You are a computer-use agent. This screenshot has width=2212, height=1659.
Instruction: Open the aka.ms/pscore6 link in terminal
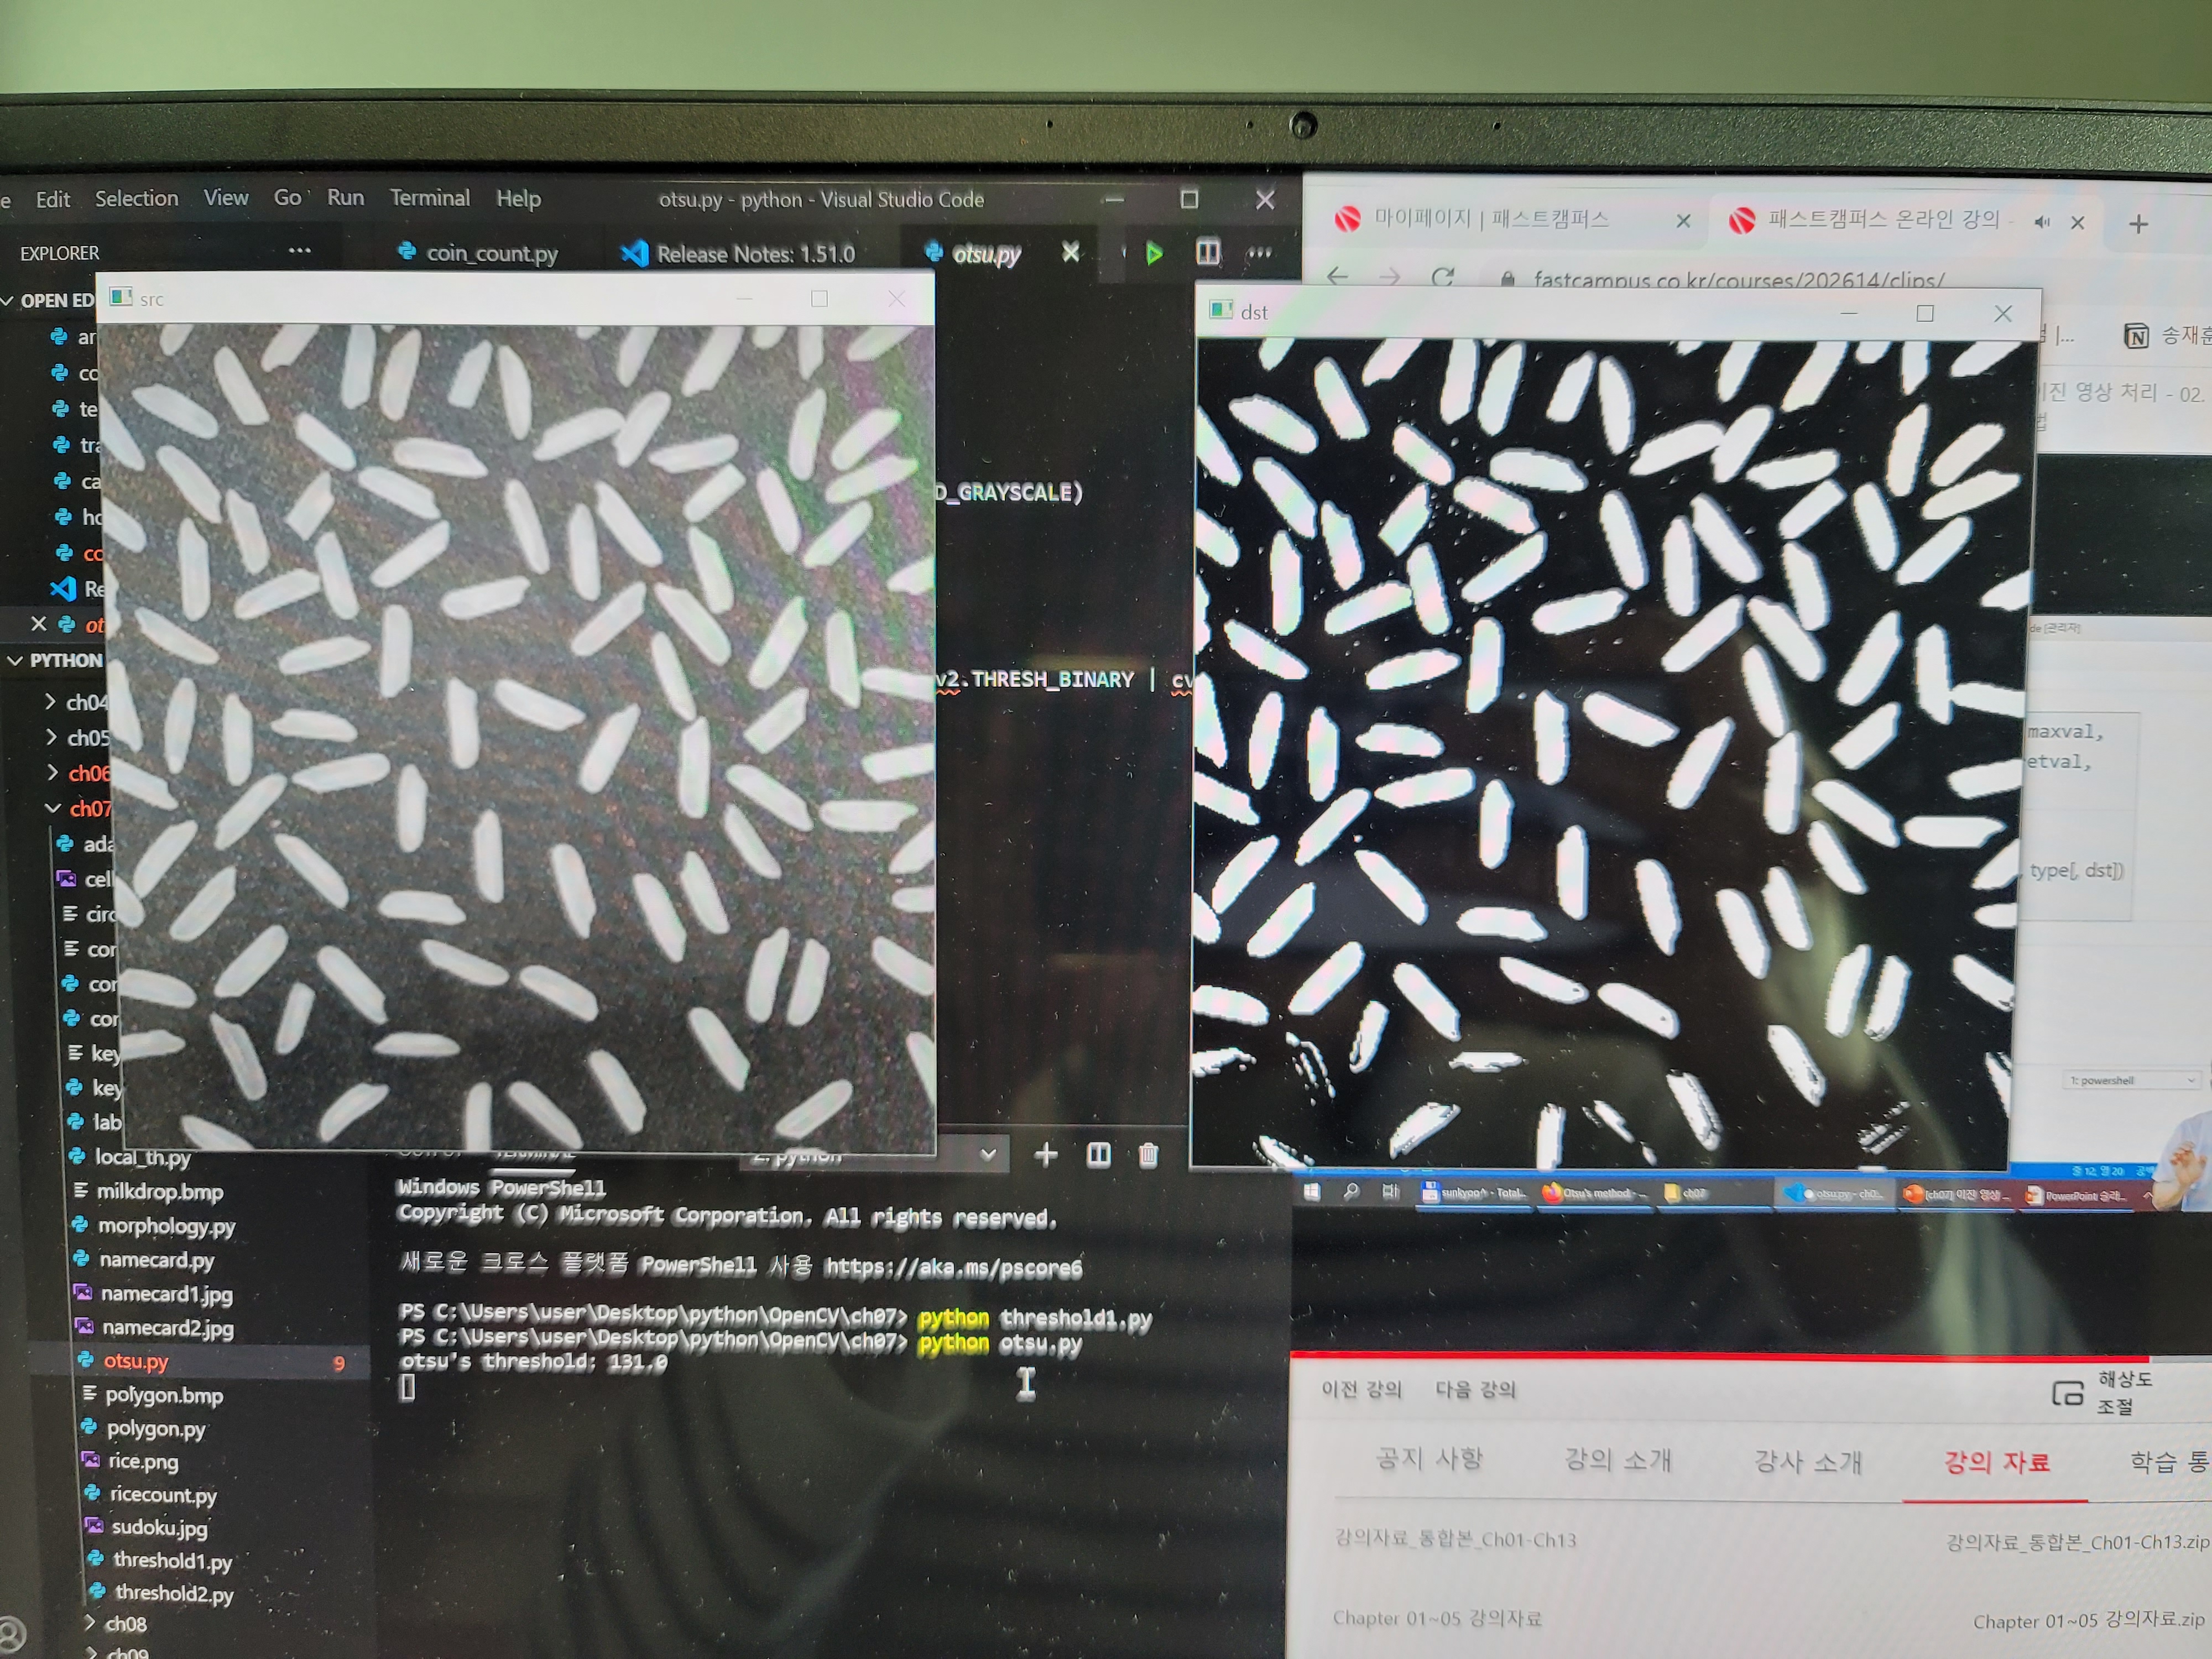953,1268
